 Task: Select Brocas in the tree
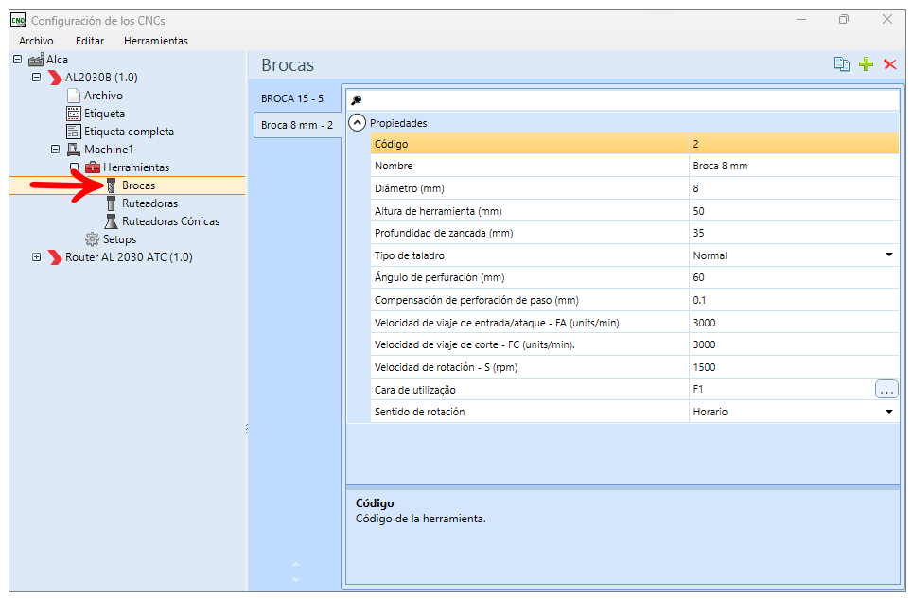[138, 185]
